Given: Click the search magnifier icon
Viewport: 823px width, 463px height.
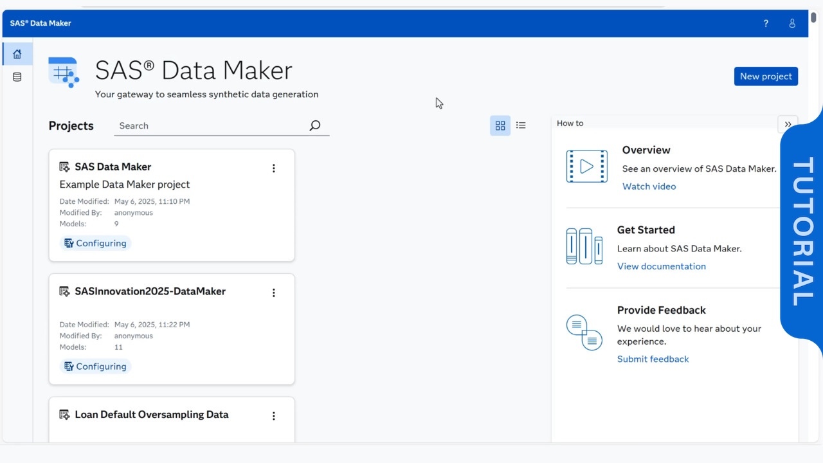Looking at the screenshot, I should pyautogui.click(x=314, y=125).
